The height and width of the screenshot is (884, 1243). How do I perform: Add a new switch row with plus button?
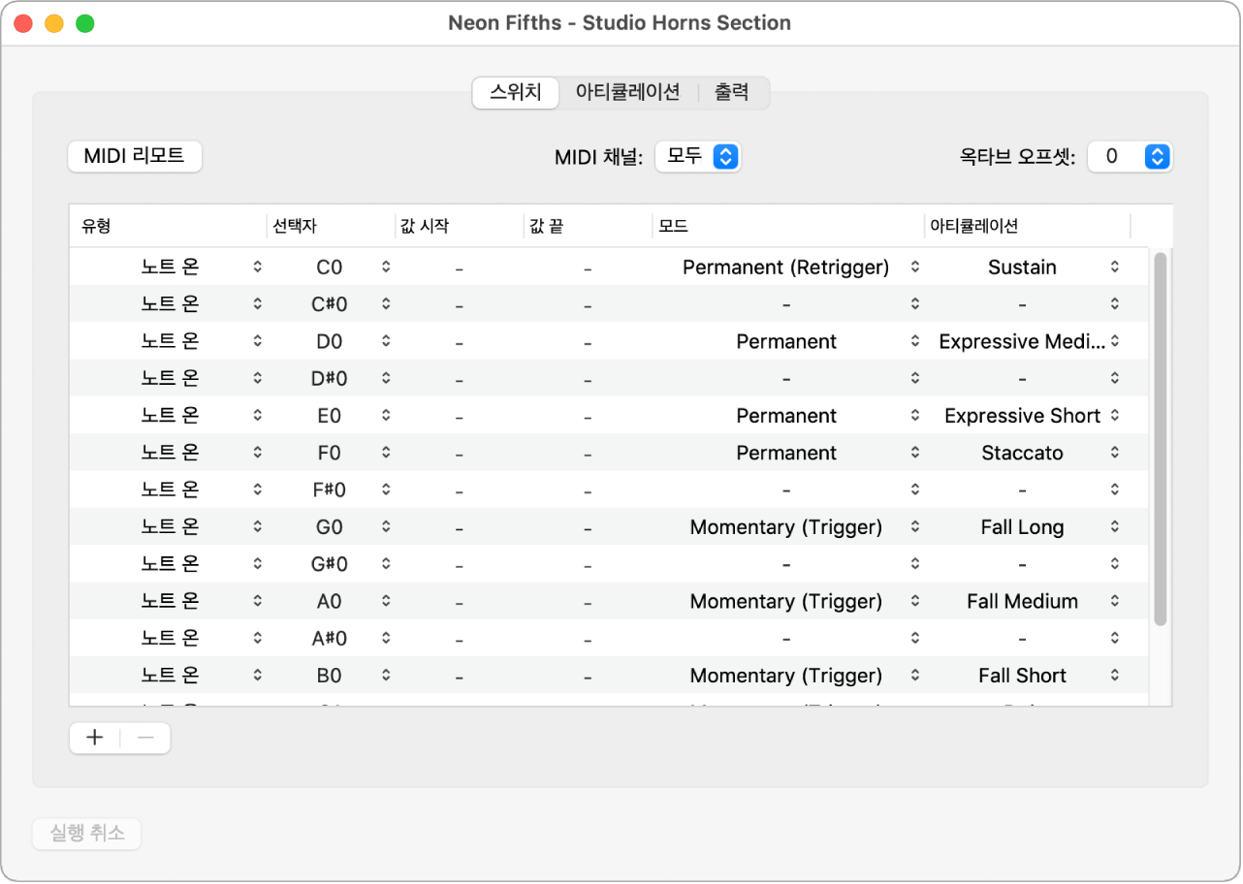point(95,738)
